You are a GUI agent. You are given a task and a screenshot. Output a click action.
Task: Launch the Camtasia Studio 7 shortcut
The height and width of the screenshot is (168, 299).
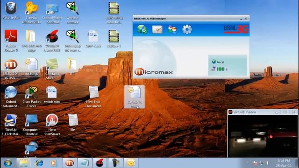pos(52,69)
